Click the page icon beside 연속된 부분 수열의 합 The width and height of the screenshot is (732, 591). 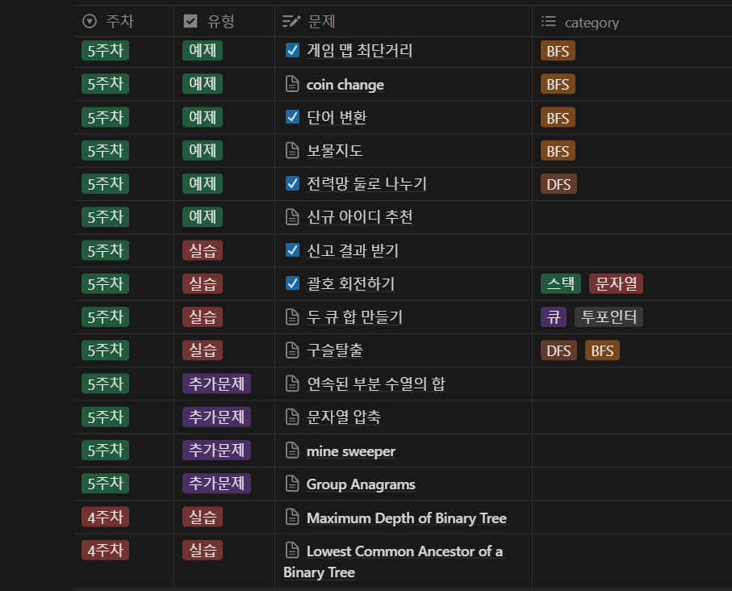pyautogui.click(x=292, y=384)
